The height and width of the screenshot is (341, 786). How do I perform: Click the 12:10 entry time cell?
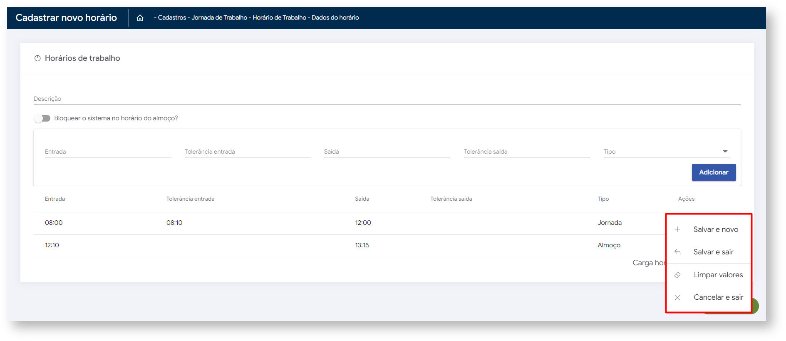(52, 245)
